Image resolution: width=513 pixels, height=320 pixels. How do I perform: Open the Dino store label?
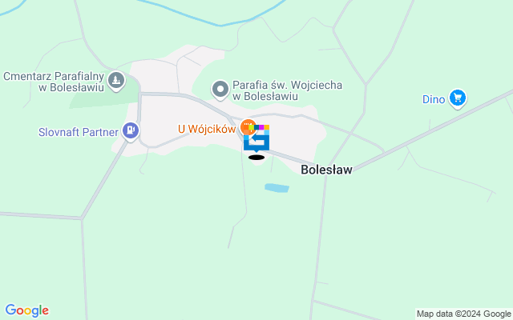(434, 99)
